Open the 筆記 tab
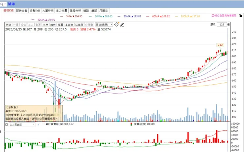Screen dimensions: 244x152 pos(94,11)
